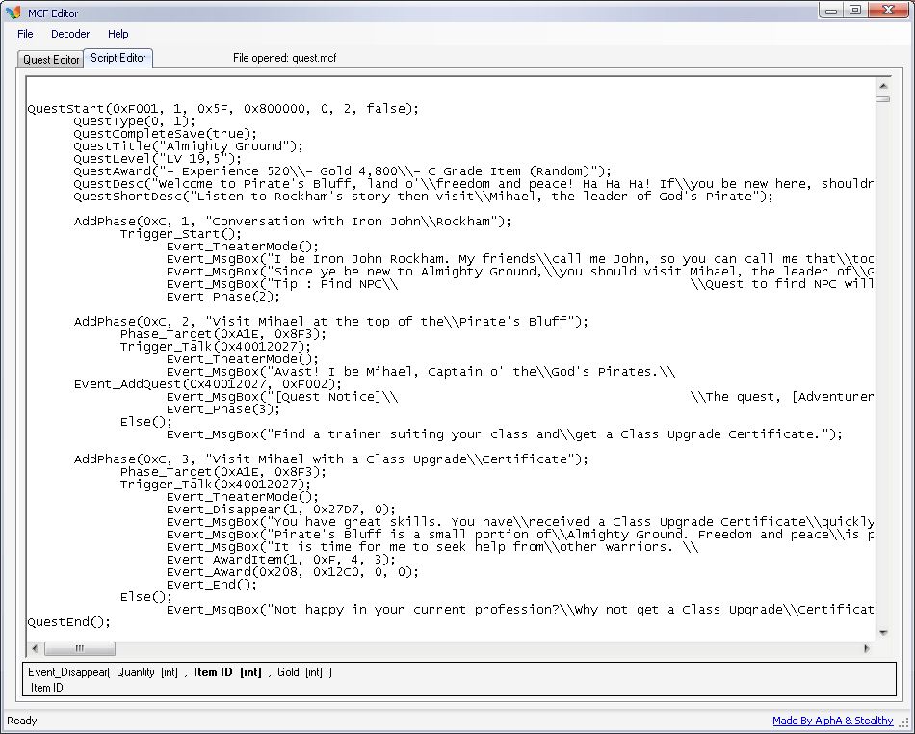This screenshot has height=734, width=915.
Task: Click the Event_Disappear line in the script
Action: 280,510
